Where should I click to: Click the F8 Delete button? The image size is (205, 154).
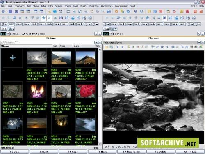[x=161, y=152]
